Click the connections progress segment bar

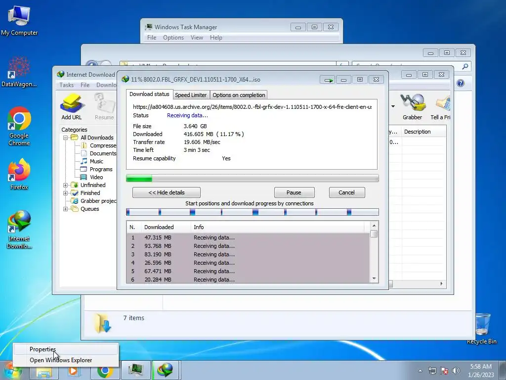pyautogui.click(x=253, y=212)
